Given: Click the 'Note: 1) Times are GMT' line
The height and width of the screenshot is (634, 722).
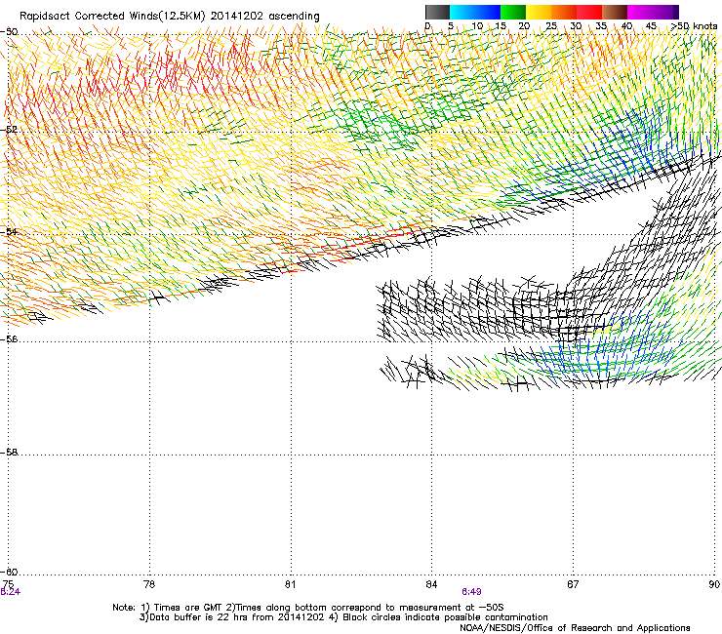Looking at the screenshot, I should coord(308,608).
